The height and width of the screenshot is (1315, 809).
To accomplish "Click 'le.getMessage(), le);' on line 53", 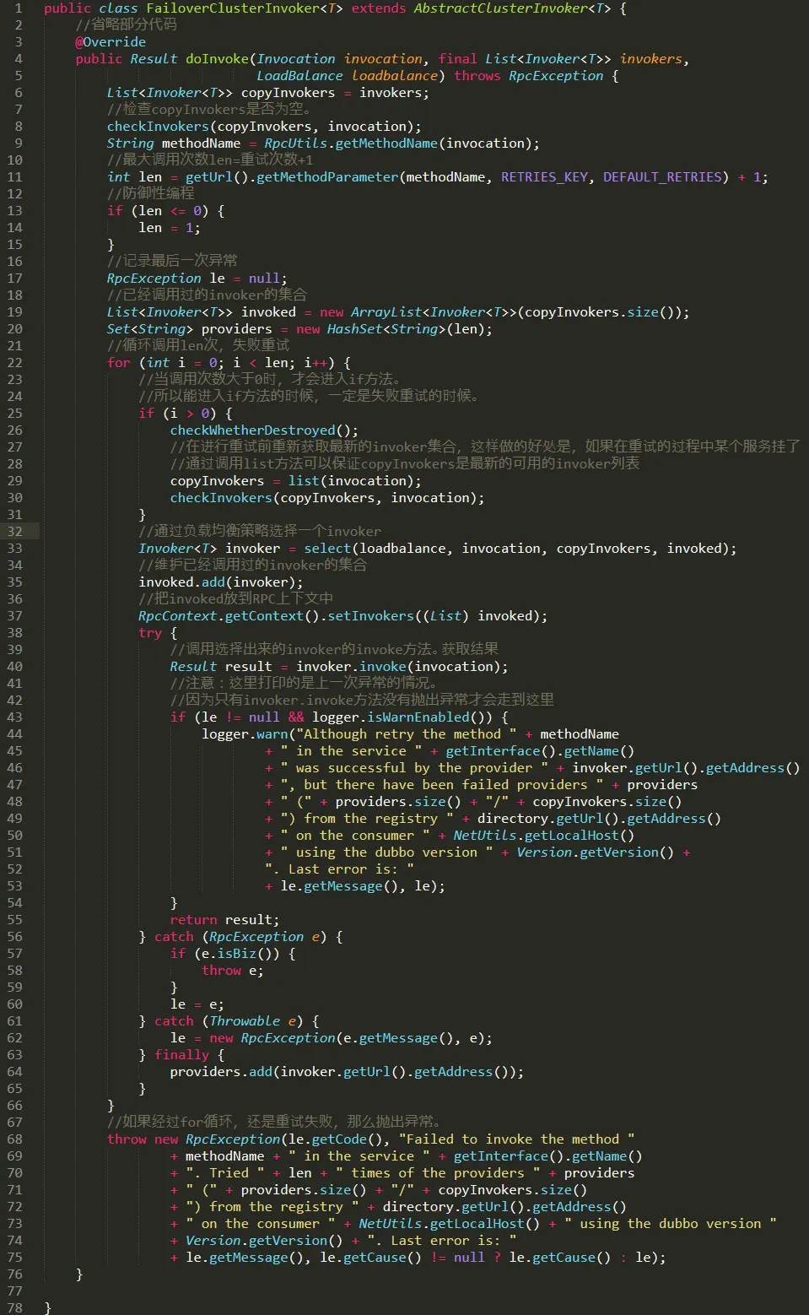I will pos(363,886).
